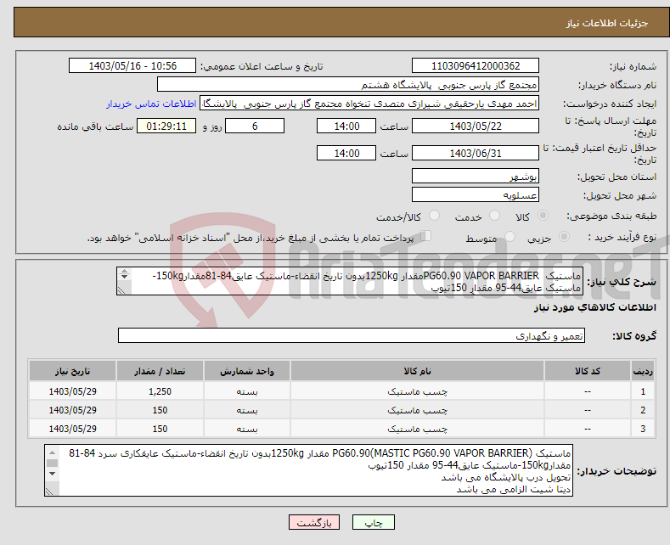Click scroll-down arrow in شرح کلی نیاز box
Screen dimensions: 670x545
coord(124,277)
